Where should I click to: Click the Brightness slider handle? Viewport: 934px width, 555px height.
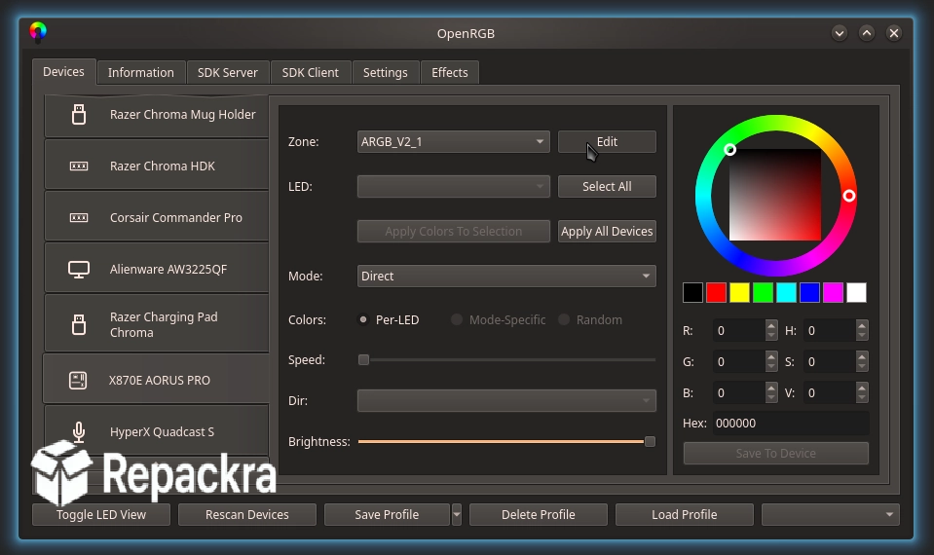coord(650,441)
